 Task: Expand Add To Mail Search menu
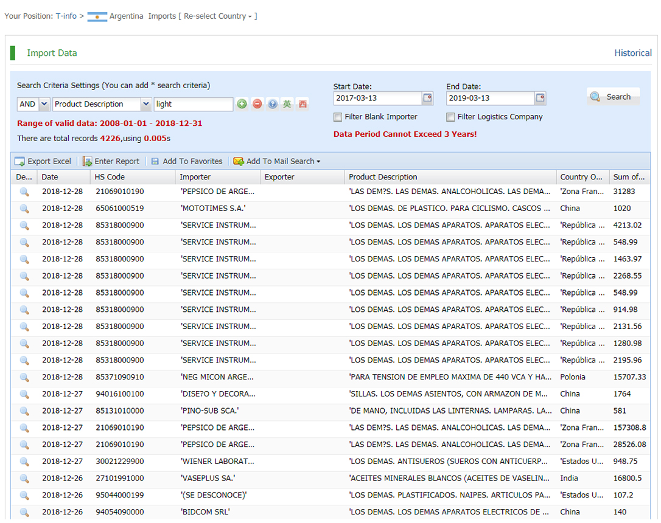coord(277,161)
